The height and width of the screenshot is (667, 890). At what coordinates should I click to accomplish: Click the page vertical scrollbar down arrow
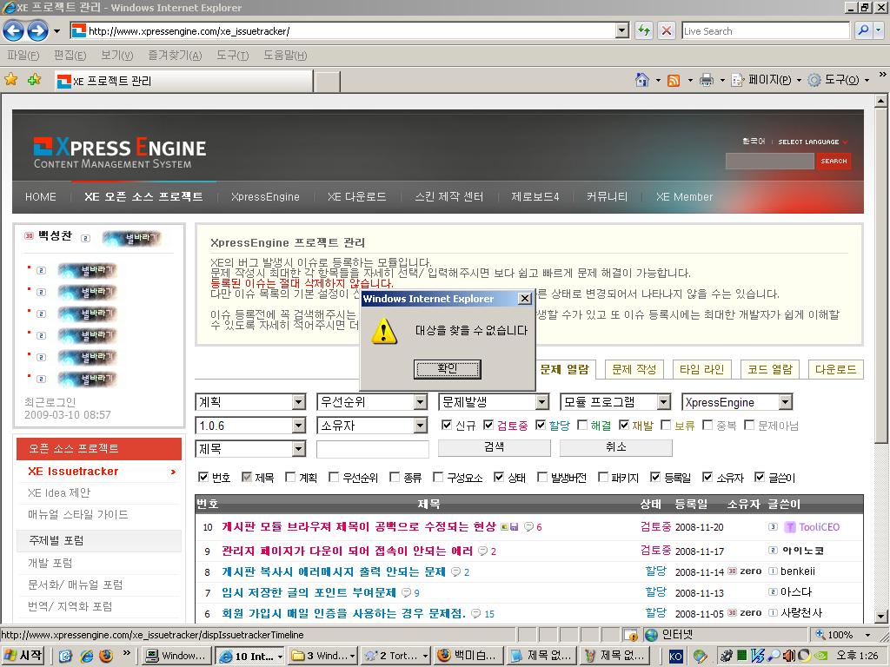click(x=880, y=617)
